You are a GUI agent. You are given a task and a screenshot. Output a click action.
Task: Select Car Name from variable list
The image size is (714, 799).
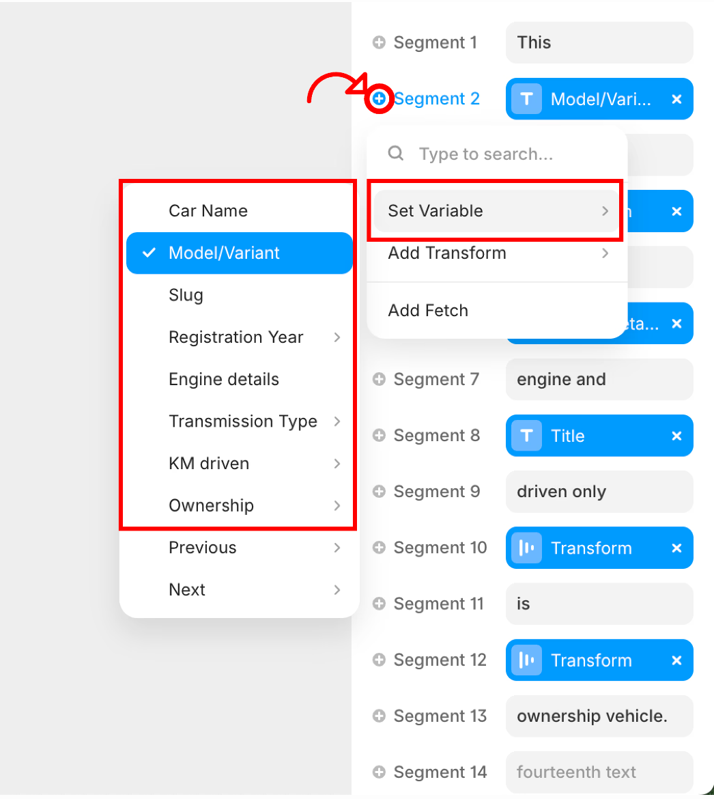240,210
